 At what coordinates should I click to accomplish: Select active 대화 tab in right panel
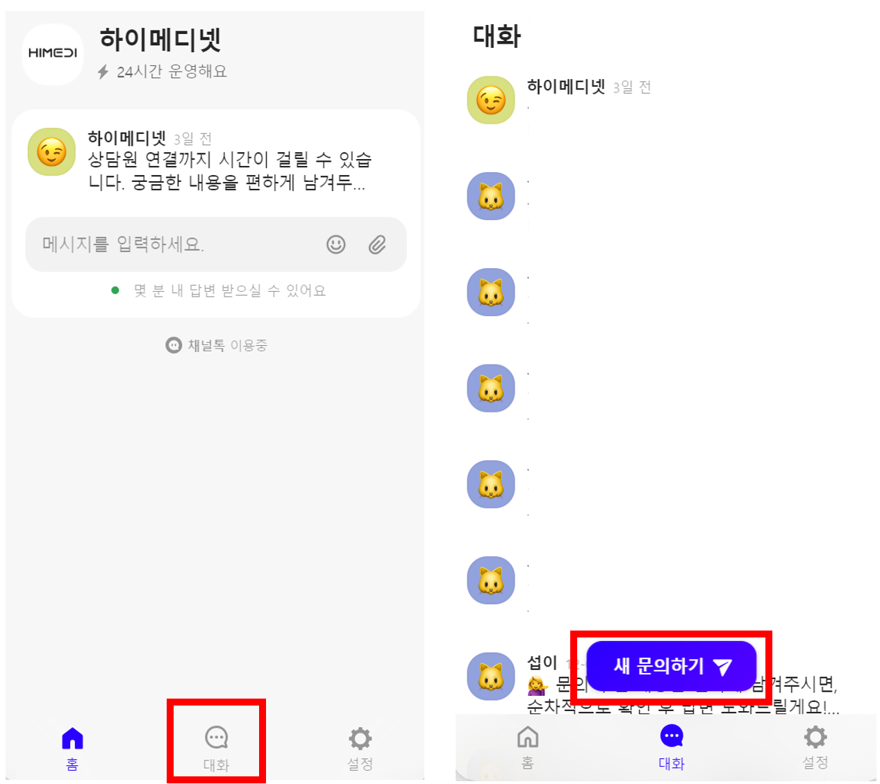[x=672, y=747]
